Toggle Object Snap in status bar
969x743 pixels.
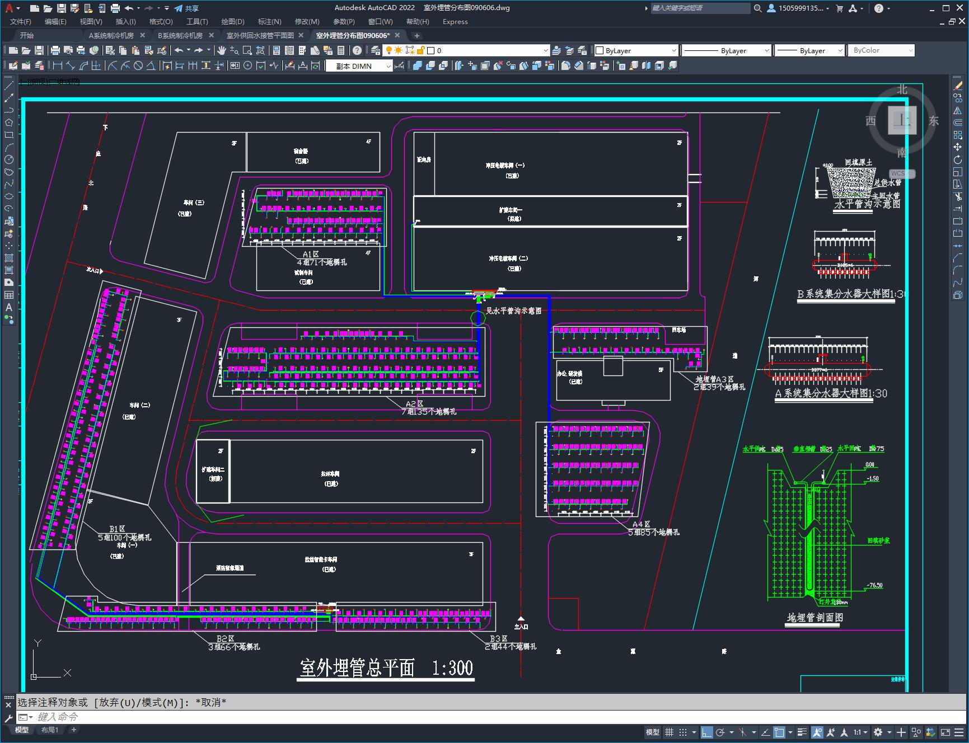779,732
